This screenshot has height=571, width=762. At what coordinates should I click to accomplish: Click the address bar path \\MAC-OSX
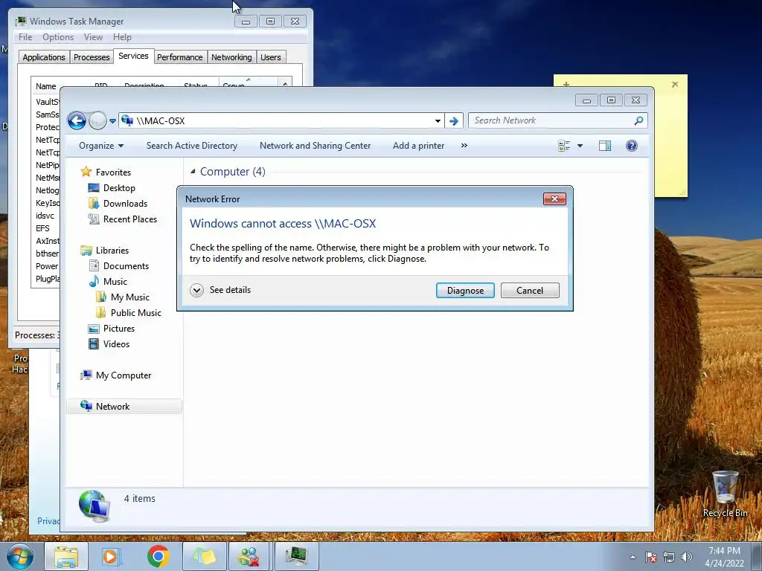(161, 121)
